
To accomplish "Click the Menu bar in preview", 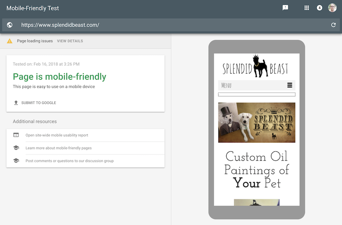I will pos(257,85).
